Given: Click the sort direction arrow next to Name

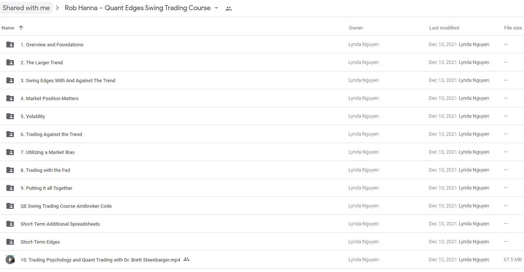Looking at the screenshot, I should pos(21,28).
